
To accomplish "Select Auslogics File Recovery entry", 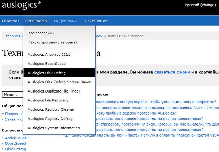I will click(48, 100).
